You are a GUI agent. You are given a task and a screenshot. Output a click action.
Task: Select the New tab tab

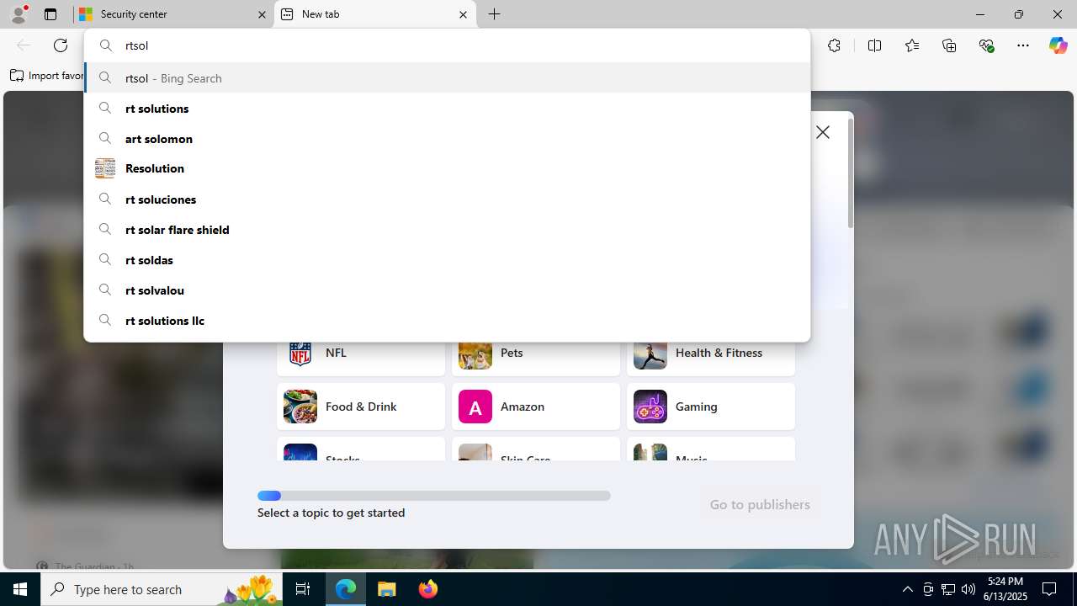(375, 14)
